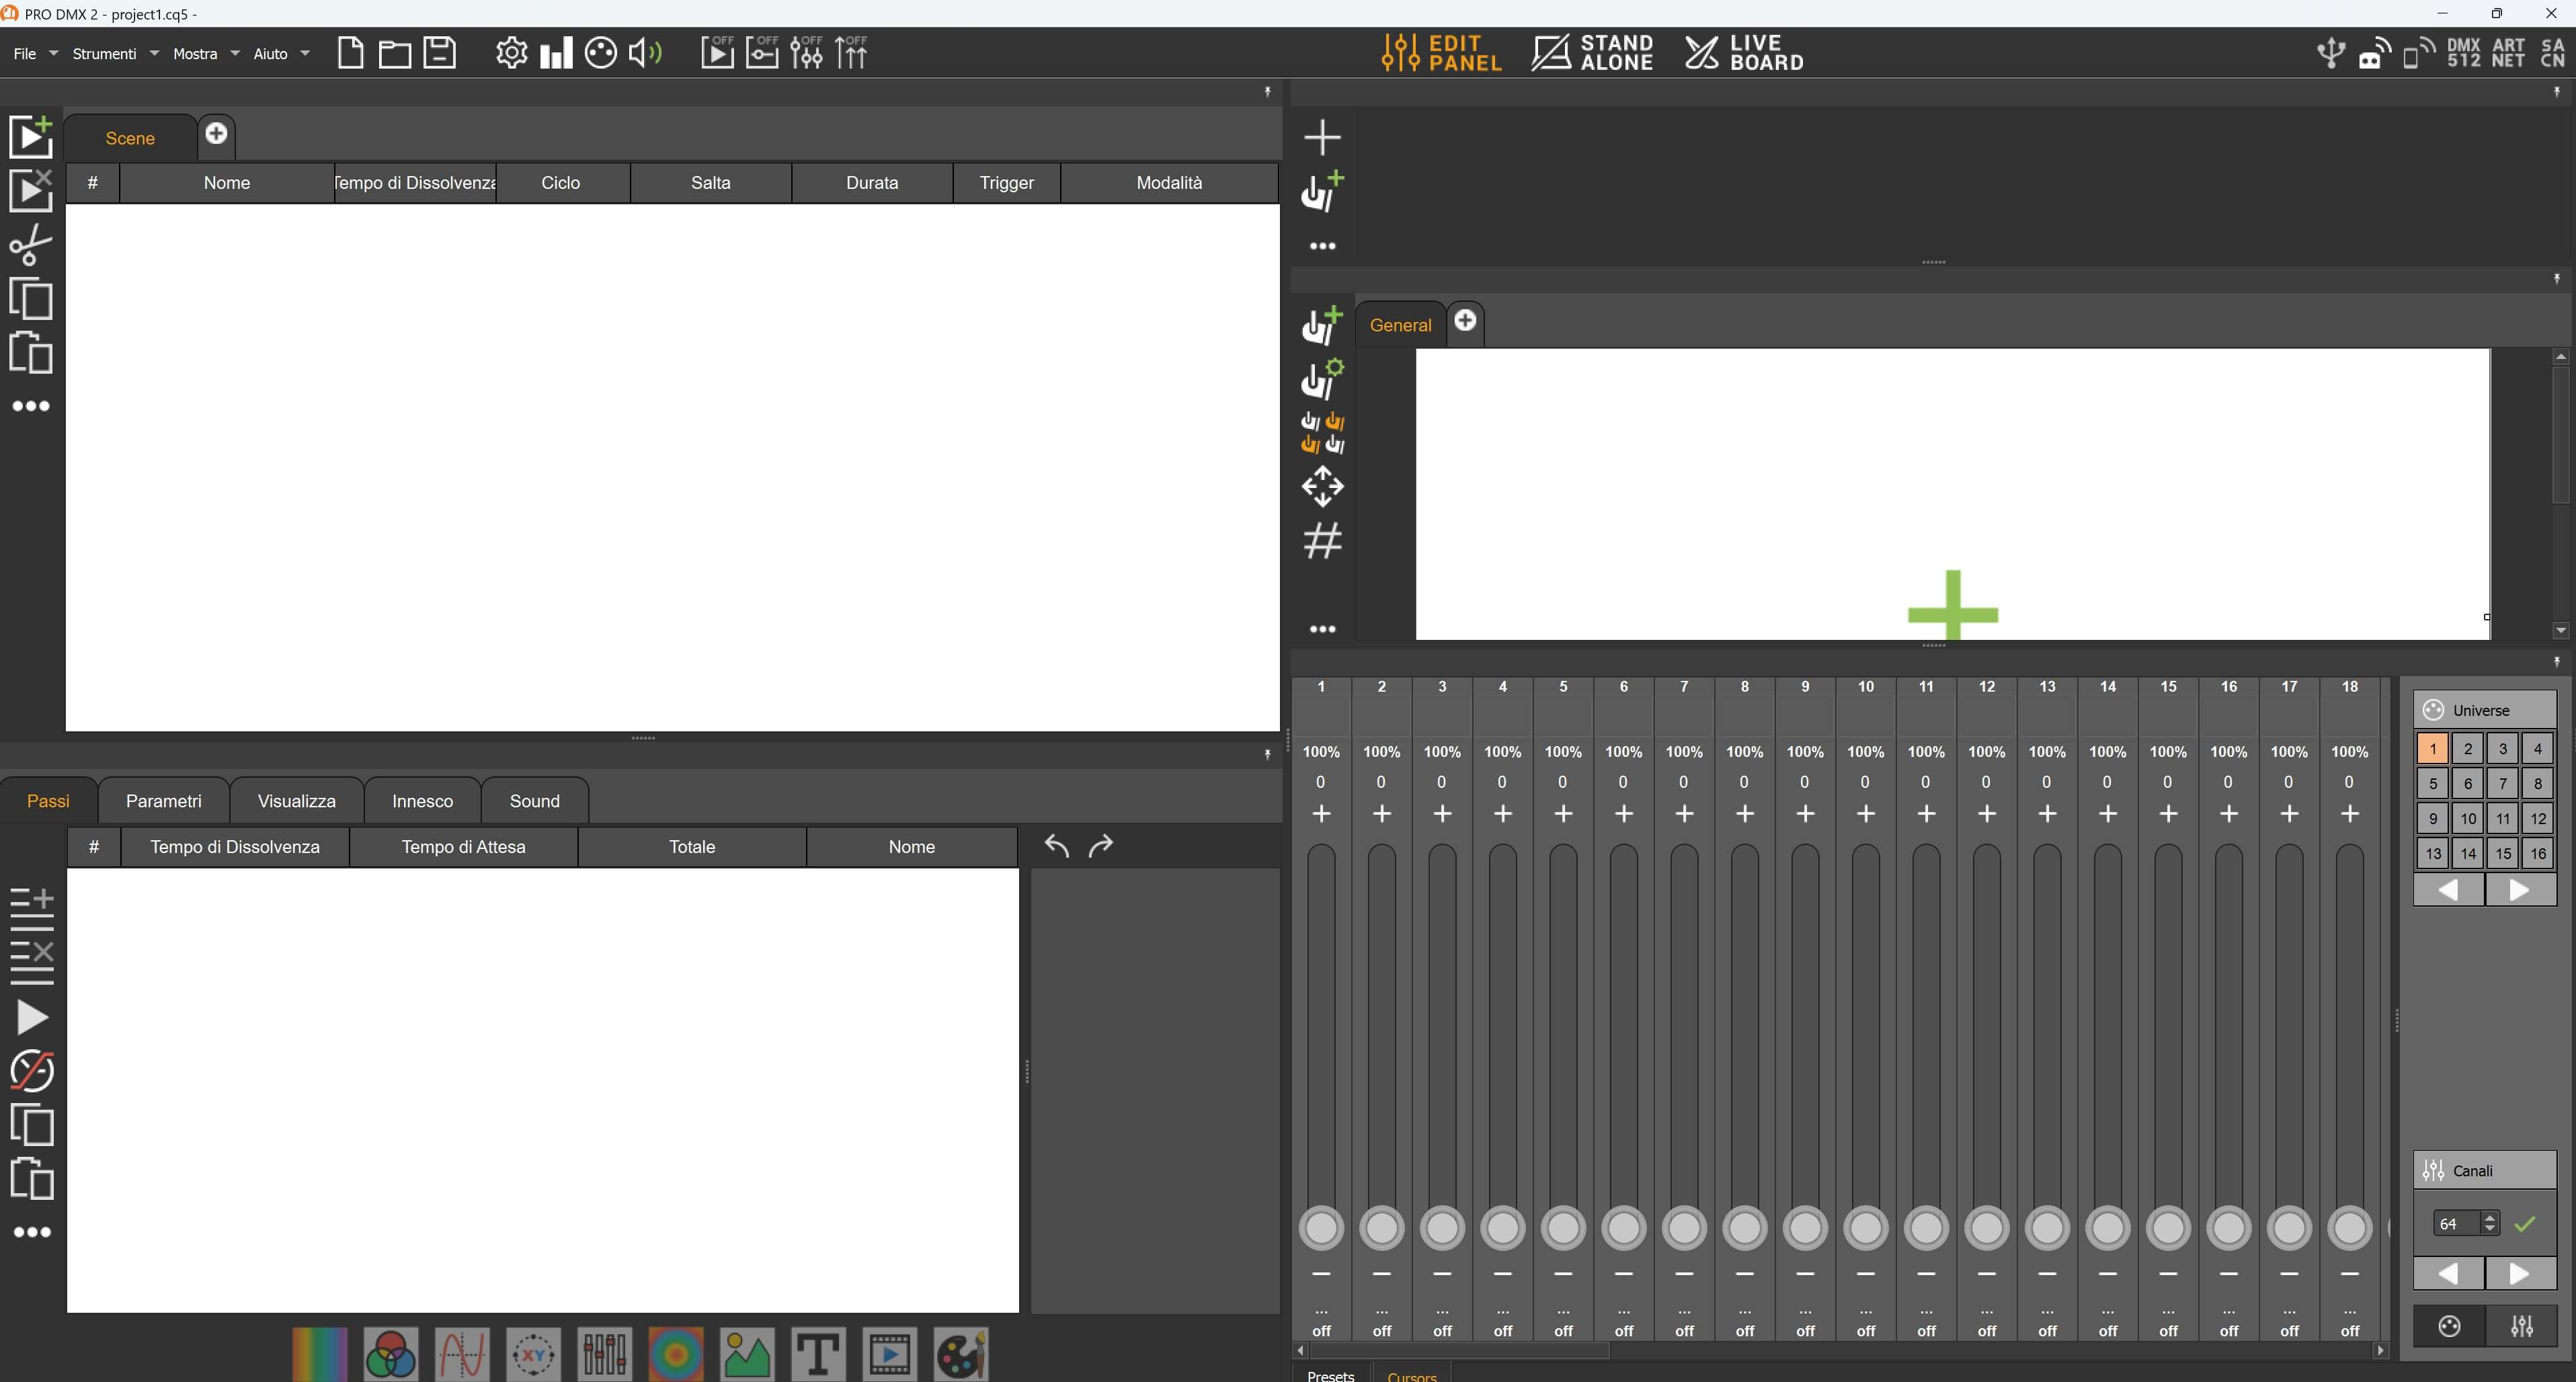2576x1382 pixels.
Task: Select the XY pan/tilt effect icon
Action: 533,1355
